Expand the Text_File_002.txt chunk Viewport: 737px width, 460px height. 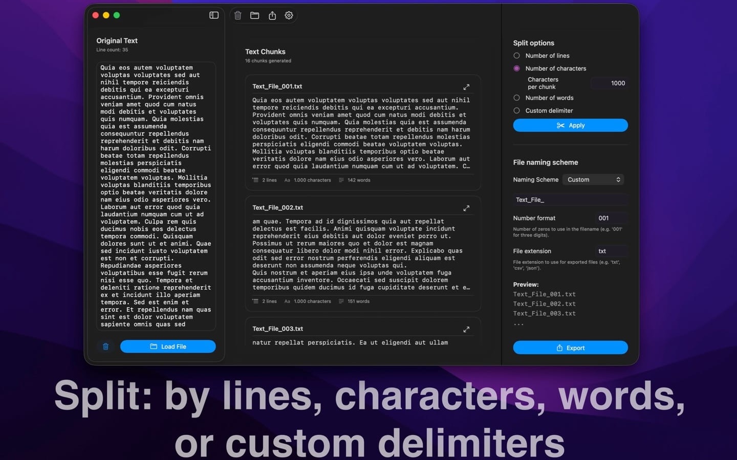[x=466, y=208]
